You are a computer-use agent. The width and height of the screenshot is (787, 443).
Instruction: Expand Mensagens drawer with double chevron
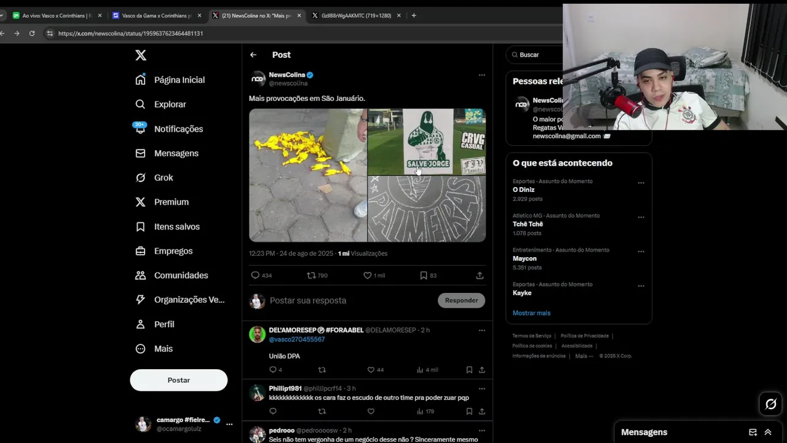click(768, 432)
